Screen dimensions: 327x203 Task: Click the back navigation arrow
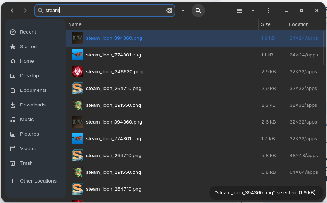coord(12,11)
